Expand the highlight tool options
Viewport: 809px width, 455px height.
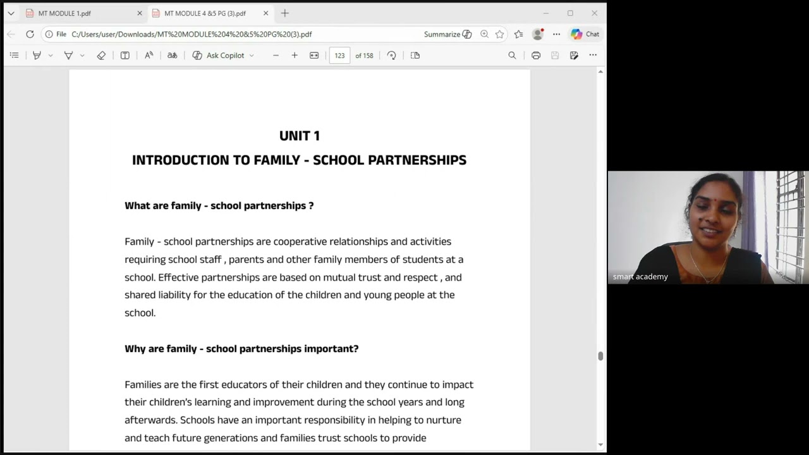(51, 56)
